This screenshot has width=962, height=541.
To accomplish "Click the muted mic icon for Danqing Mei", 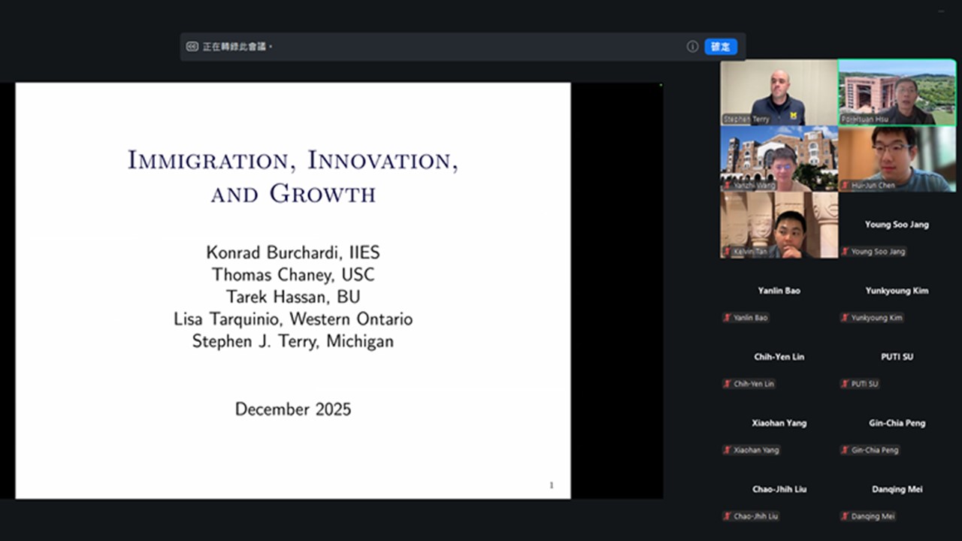I will pos(846,516).
